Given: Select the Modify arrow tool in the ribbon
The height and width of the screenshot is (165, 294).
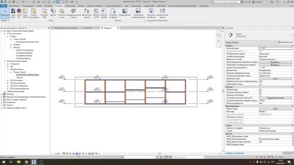Looking at the screenshot, I should (x=5, y=13).
